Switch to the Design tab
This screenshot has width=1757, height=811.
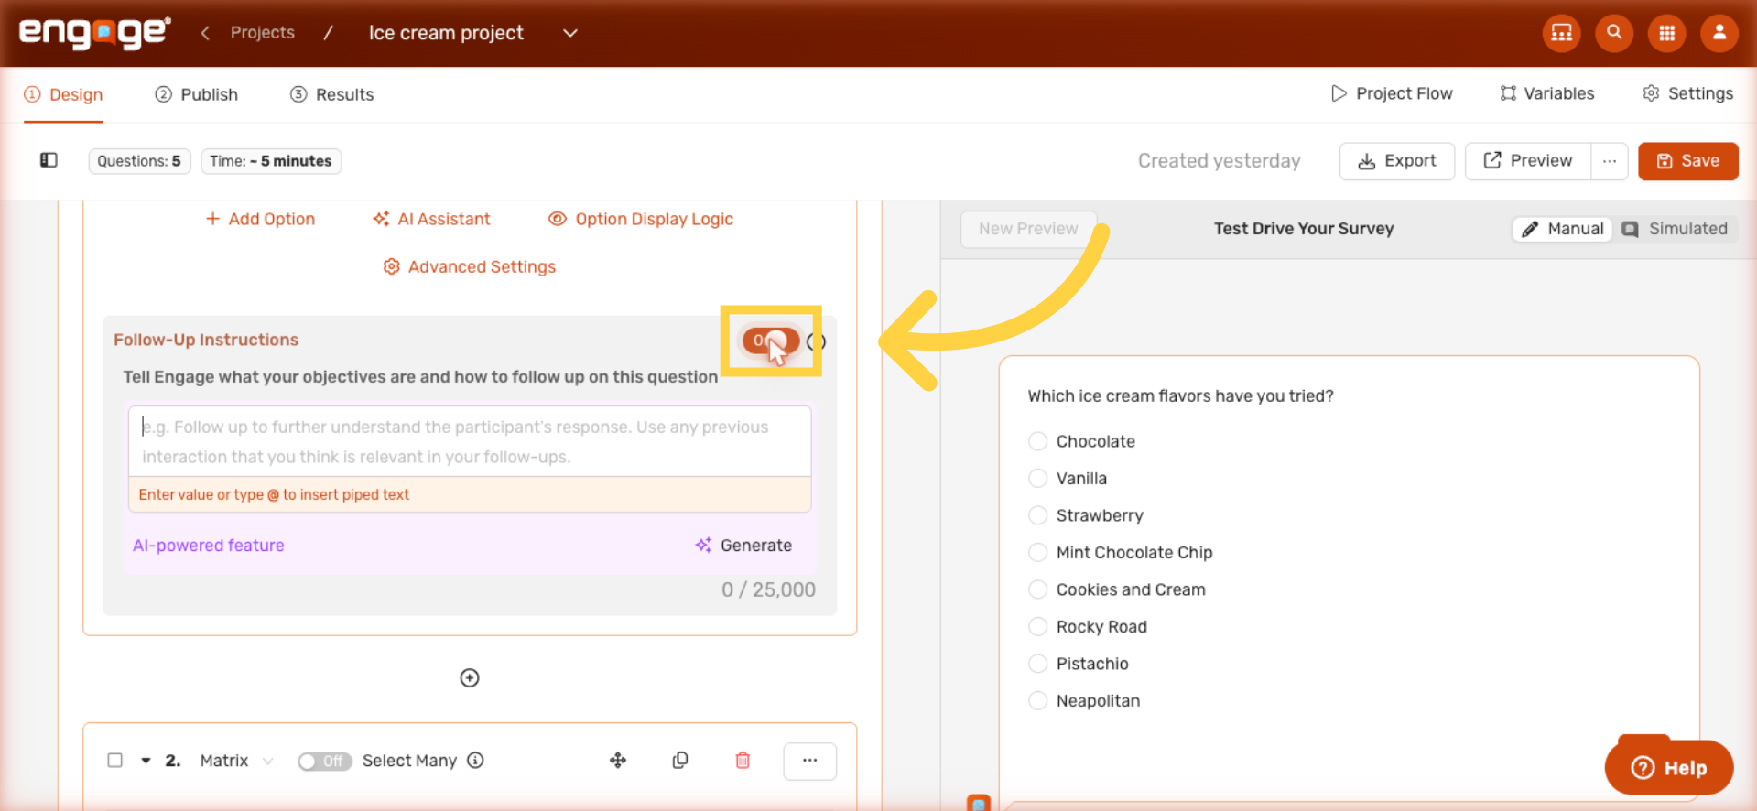(63, 94)
